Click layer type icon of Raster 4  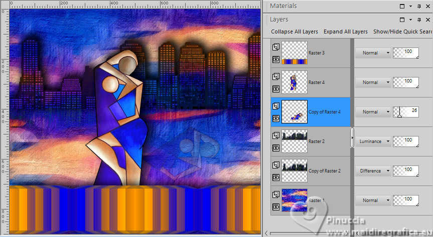pos(275,76)
